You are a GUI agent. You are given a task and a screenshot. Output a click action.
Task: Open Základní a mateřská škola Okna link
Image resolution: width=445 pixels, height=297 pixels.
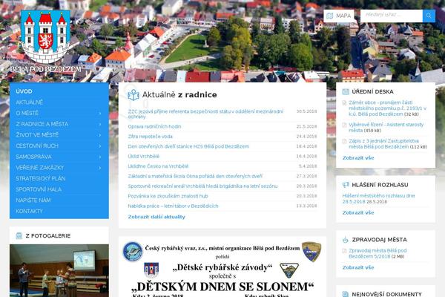coord(195,176)
